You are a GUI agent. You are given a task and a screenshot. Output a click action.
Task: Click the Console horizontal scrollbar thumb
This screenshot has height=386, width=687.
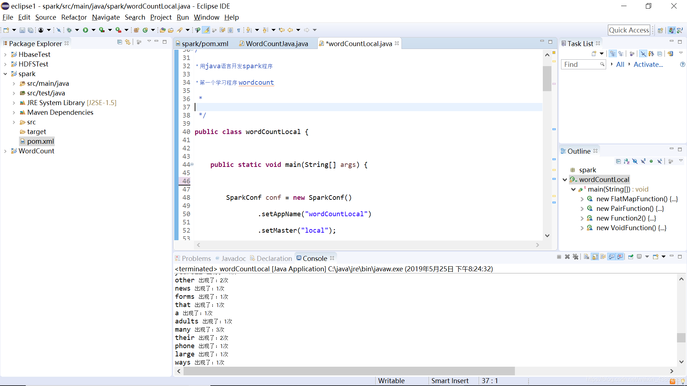click(349, 371)
